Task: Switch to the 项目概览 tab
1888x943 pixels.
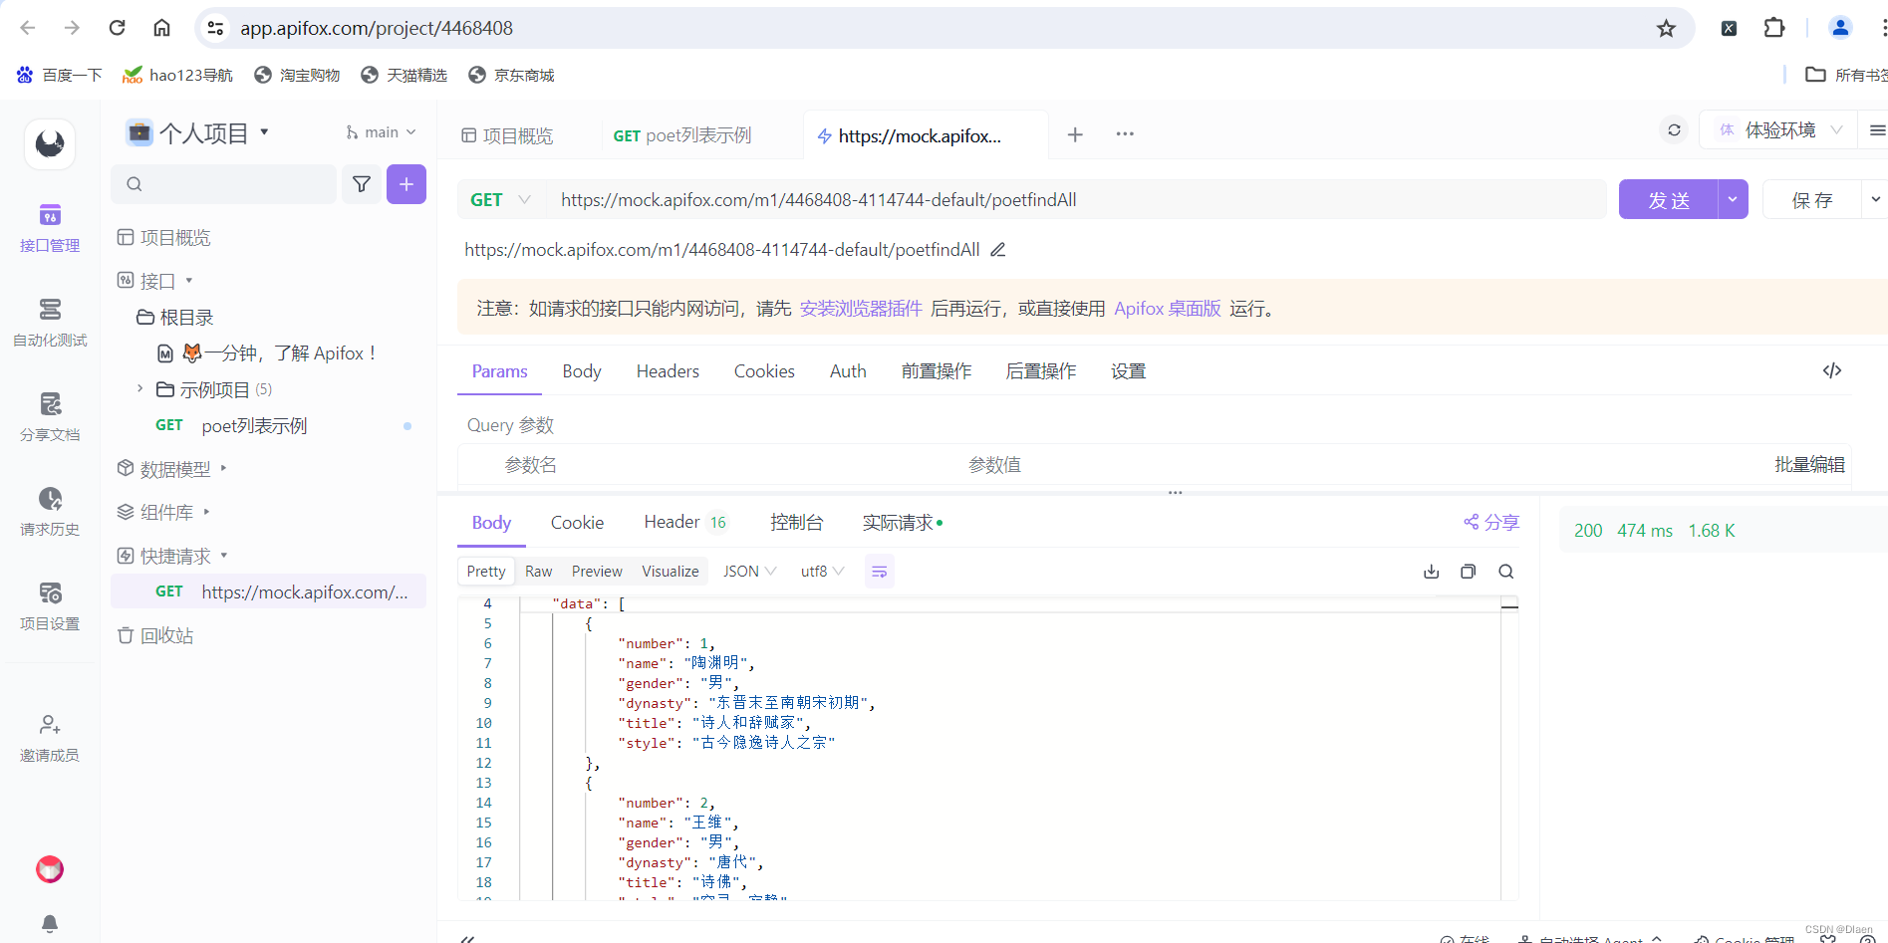Action: 507,135
